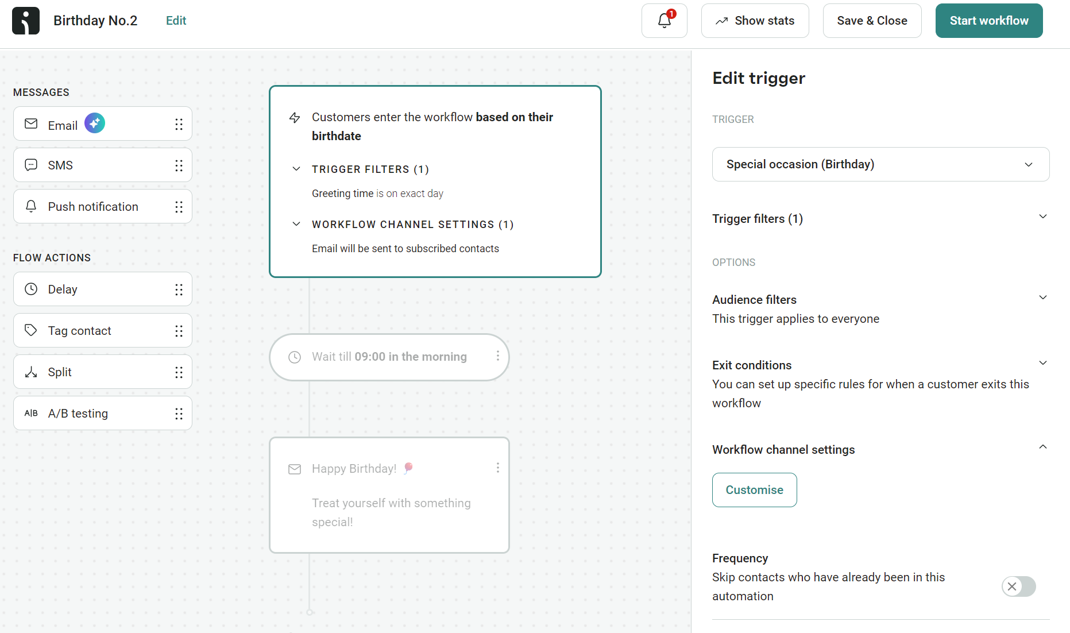The height and width of the screenshot is (633, 1070).
Task: Open the Special occasion (Birthday) trigger dropdown
Action: pyautogui.click(x=880, y=164)
